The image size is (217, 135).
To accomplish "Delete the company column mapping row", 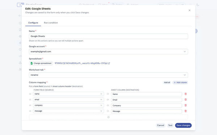I will pos(186,105).
